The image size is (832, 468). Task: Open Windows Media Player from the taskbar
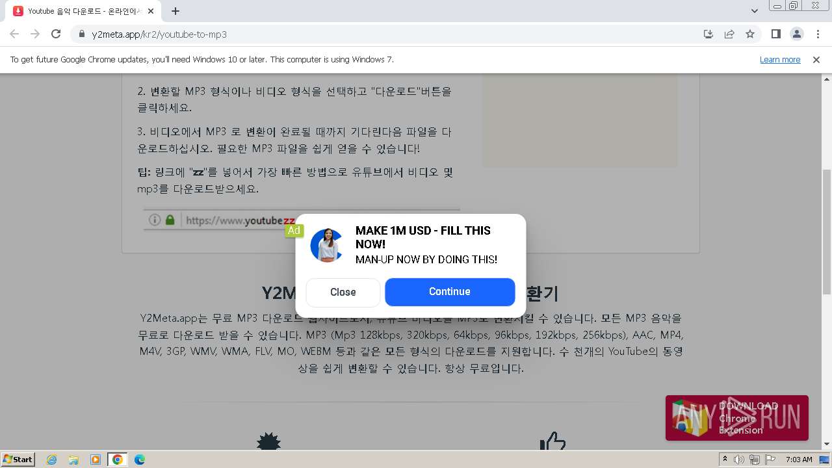click(x=96, y=460)
